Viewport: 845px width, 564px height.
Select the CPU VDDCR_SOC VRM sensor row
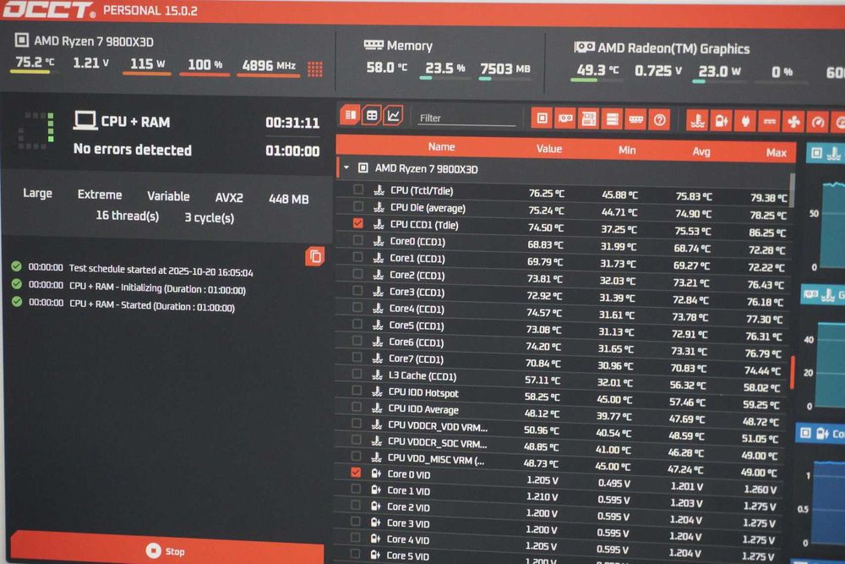tap(562, 446)
